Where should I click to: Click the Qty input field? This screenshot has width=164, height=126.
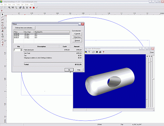[x=17, y=50]
